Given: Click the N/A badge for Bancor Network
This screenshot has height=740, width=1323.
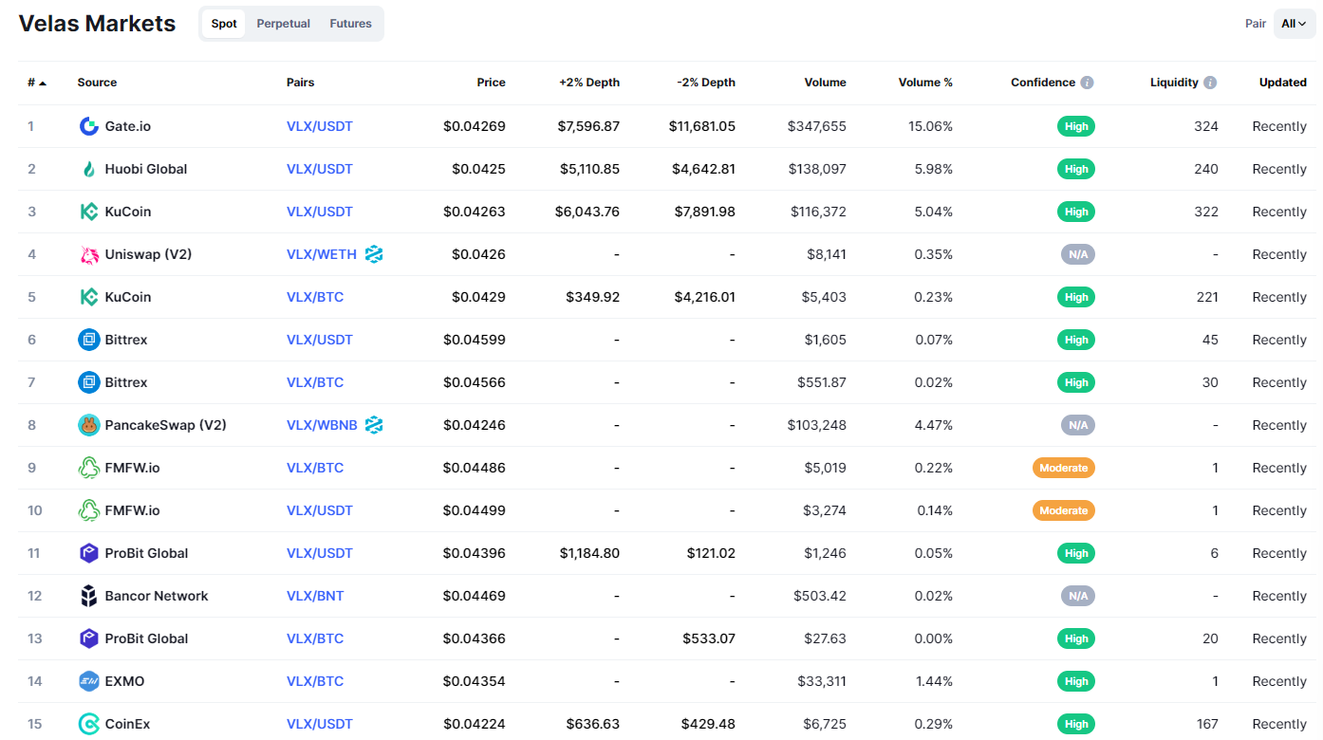Looking at the screenshot, I should [x=1078, y=596].
